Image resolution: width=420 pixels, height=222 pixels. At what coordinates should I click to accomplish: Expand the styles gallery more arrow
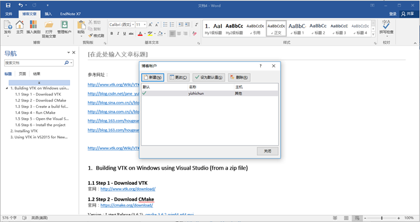click(373, 34)
